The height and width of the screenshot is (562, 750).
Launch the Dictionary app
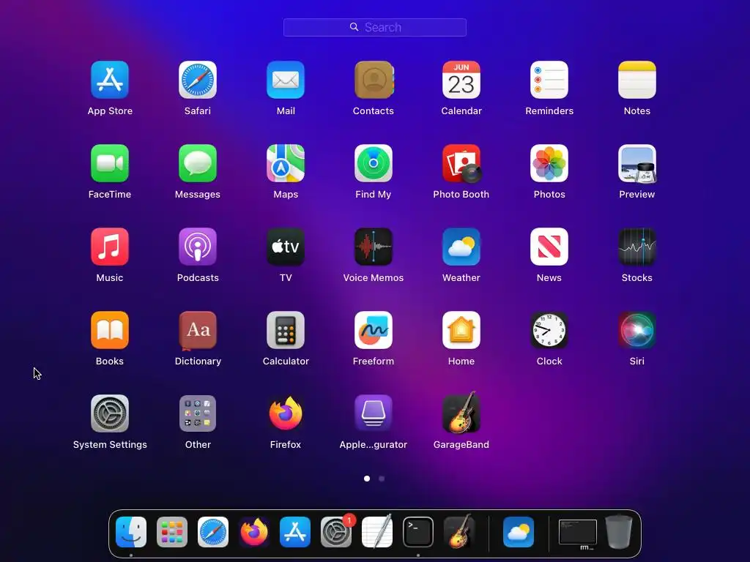[x=198, y=330]
